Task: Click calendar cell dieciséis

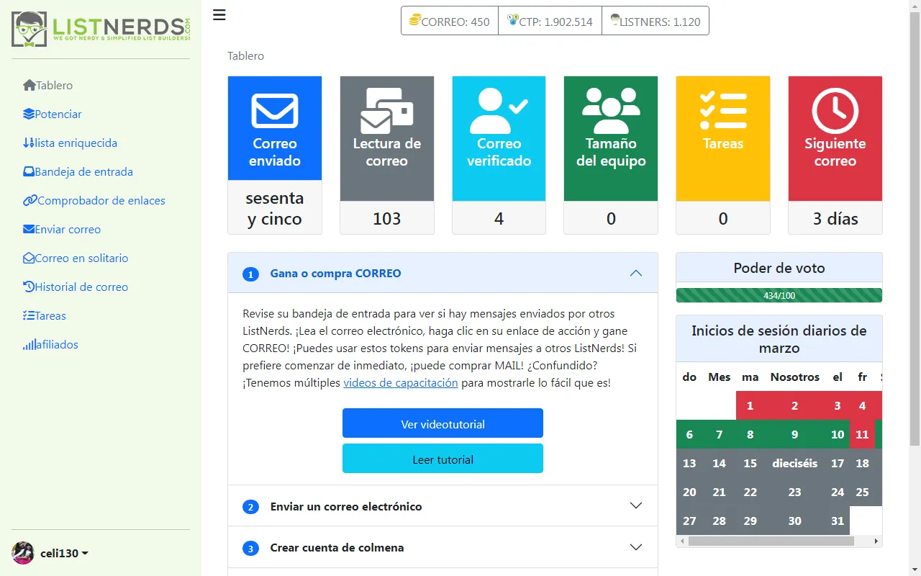Action: pyautogui.click(x=794, y=463)
